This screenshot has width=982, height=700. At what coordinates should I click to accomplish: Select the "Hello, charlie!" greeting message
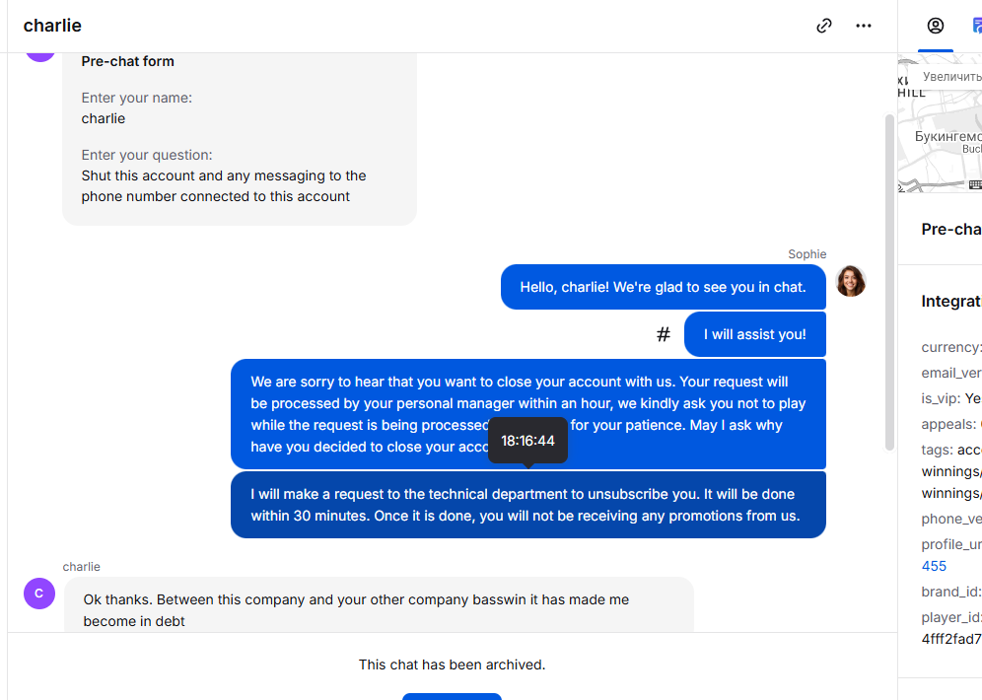(663, 287)
